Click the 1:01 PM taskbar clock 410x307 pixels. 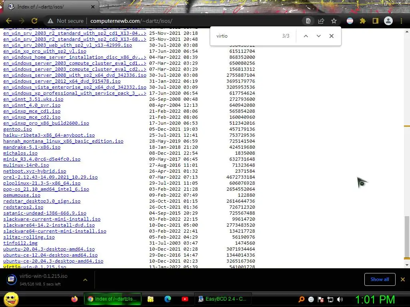pos(375,299)
